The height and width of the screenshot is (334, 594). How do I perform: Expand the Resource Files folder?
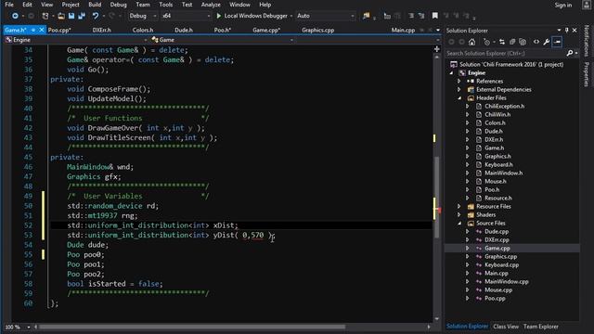[x=459, y=207]
